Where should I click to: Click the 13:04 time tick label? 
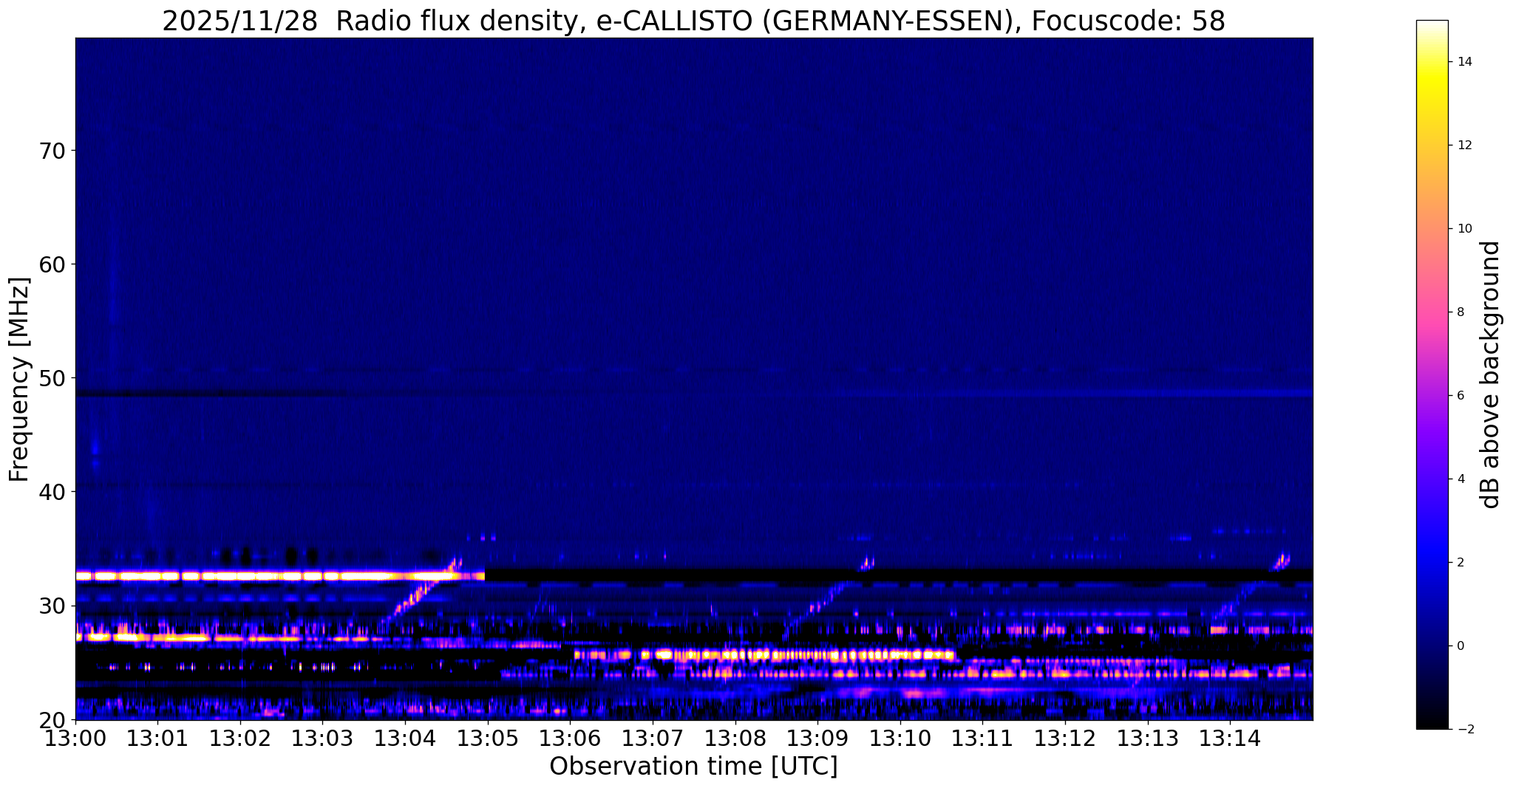click(x=405, y=738)
